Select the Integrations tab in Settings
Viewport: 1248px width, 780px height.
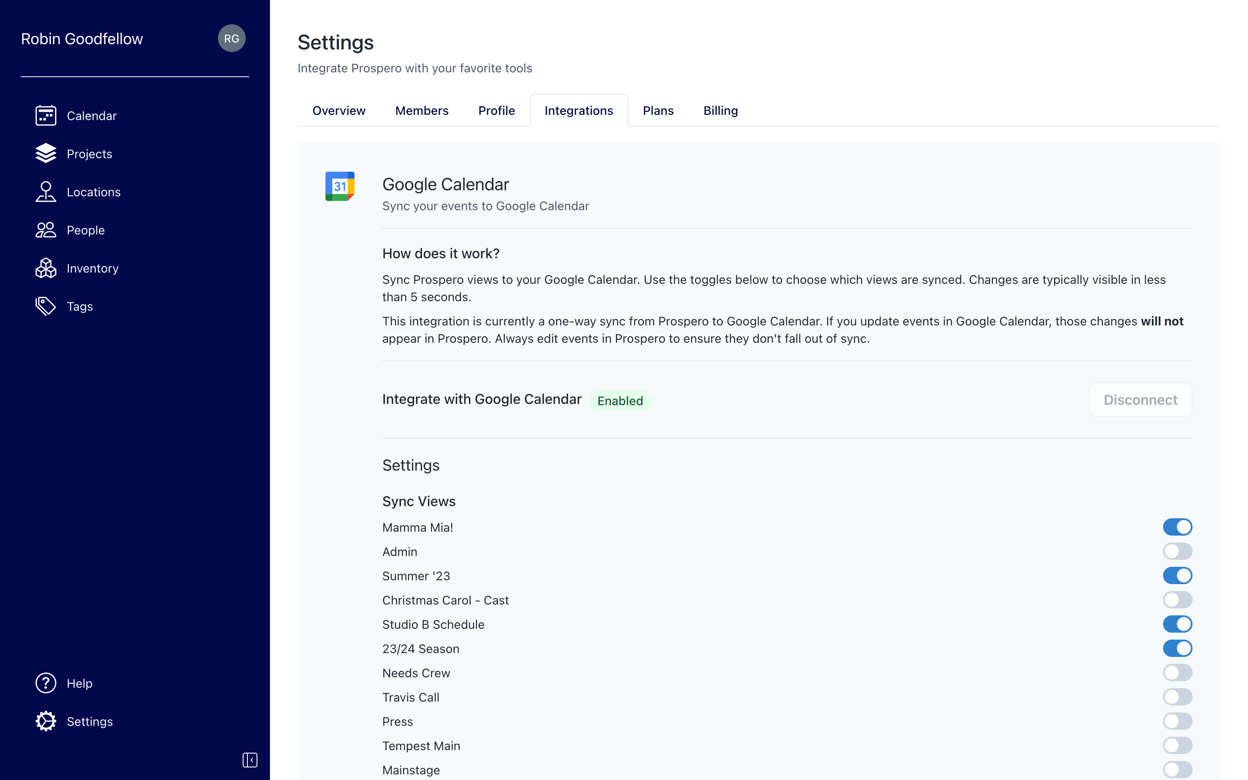click(x=578, y=110)
